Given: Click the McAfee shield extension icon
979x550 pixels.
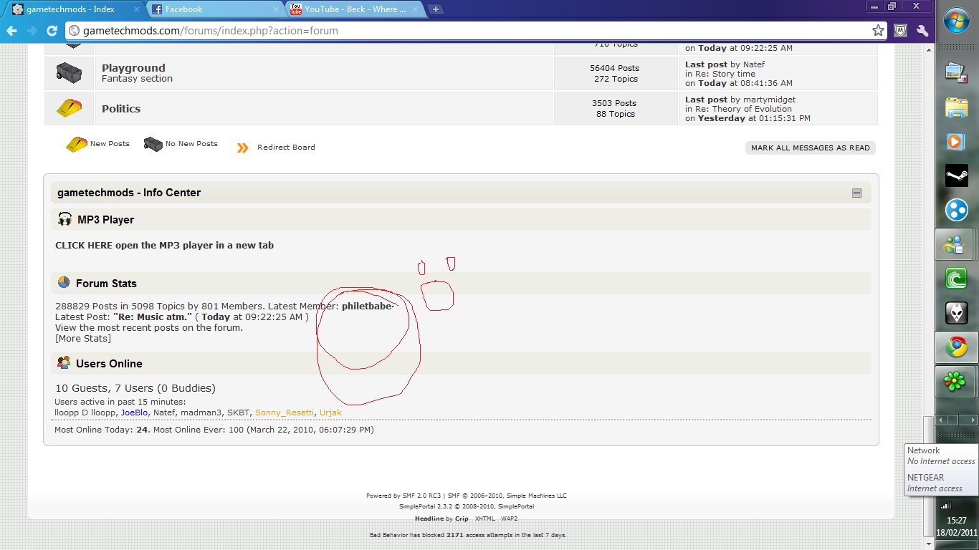Looking at the screenshot, I should point(901,31).
